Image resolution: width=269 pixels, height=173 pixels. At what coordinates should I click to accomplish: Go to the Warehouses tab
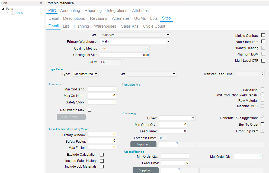[x=105, y=26]
